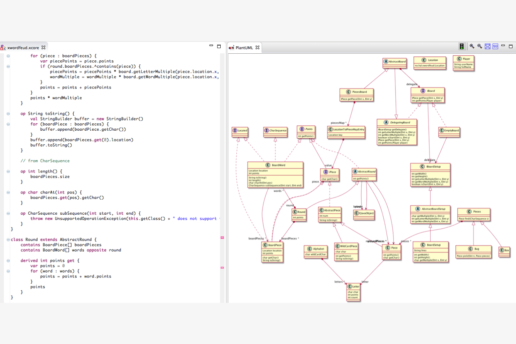Image resolution: width=516 pixels, height=344 pixels.
Task: Fold the op CharSequence subSequence method
Action: (8, 213)
